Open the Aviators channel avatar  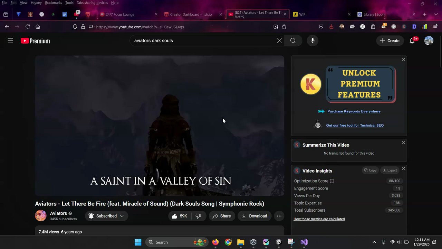[x=41, y=216]
